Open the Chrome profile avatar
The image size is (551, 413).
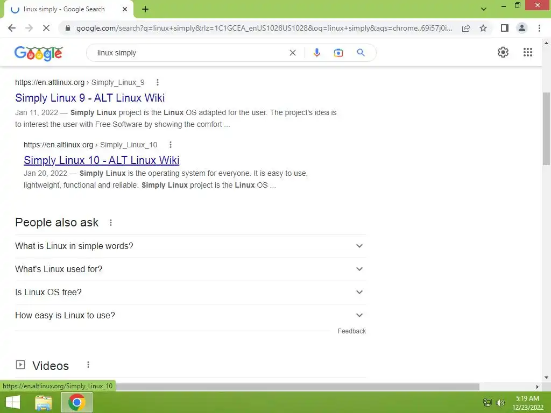(x=522, y=28)
